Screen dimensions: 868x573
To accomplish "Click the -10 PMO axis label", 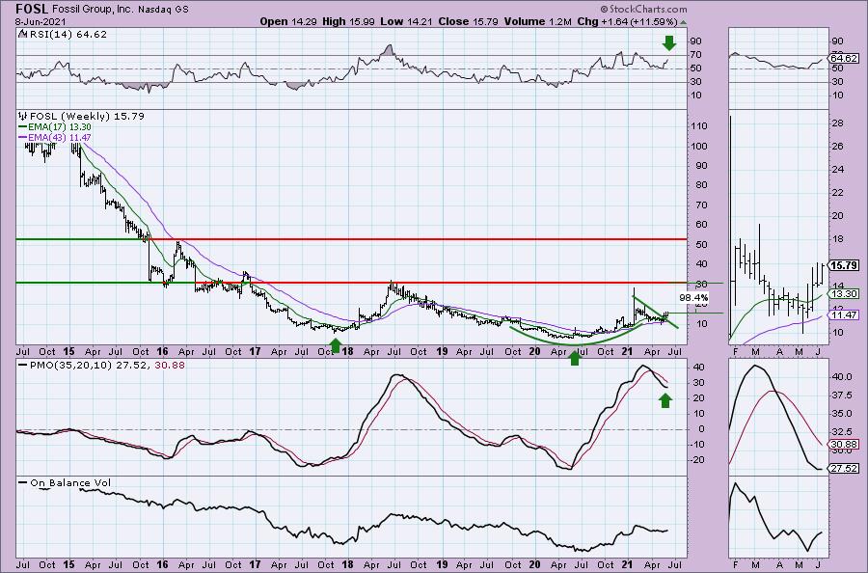I will click(698, 444).
